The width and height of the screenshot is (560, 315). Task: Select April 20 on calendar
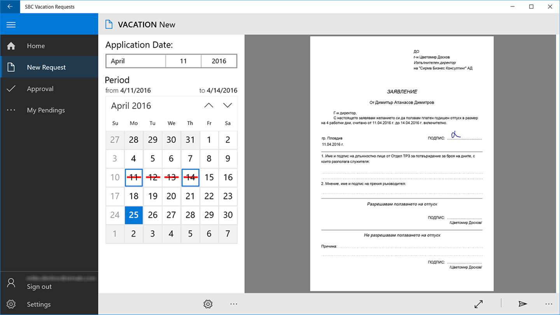171,196
